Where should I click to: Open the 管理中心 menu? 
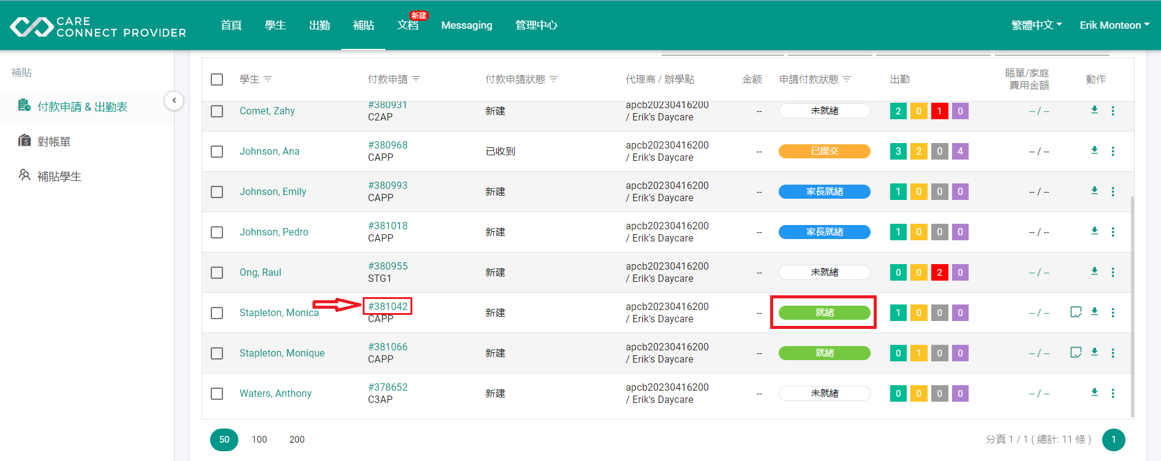[536, 25]
